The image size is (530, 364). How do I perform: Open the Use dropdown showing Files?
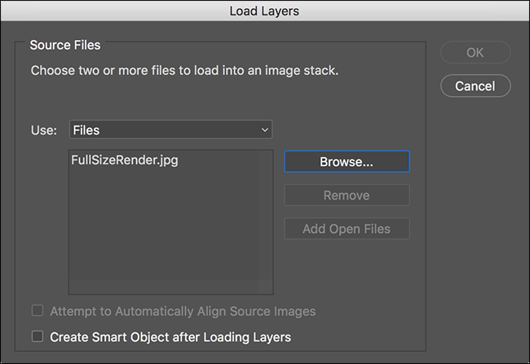tap(170, 129)
